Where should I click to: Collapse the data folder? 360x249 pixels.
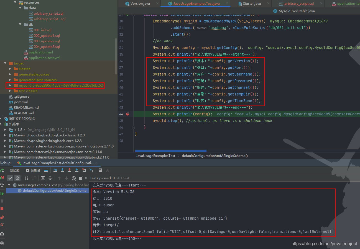[20, 8]
